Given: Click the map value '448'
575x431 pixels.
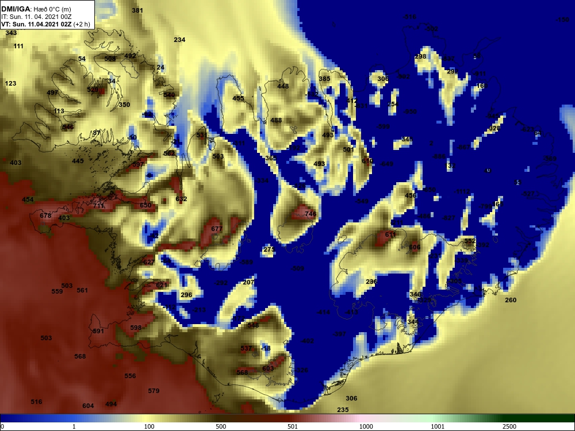Looking at the screenshot, I should (x=283, y=86).
